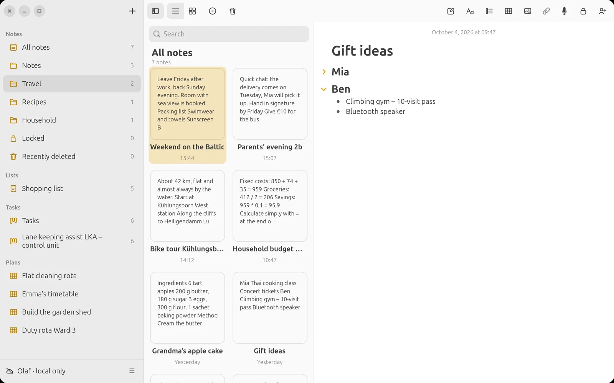This screenshot has width=614, height=383.
Task: Insert a checklist
Action: pos(489,11)
